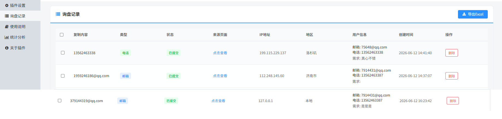Delete the 13562463338 record with 删除
Image resolution: width=502 pixels, height=119 pixels.
(452, 53)
